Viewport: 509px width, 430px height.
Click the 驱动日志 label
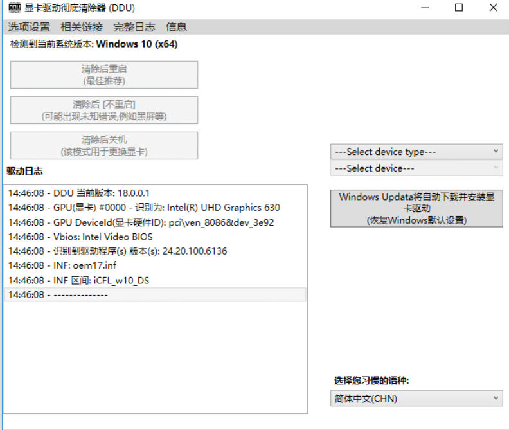[x=24, y=172]
